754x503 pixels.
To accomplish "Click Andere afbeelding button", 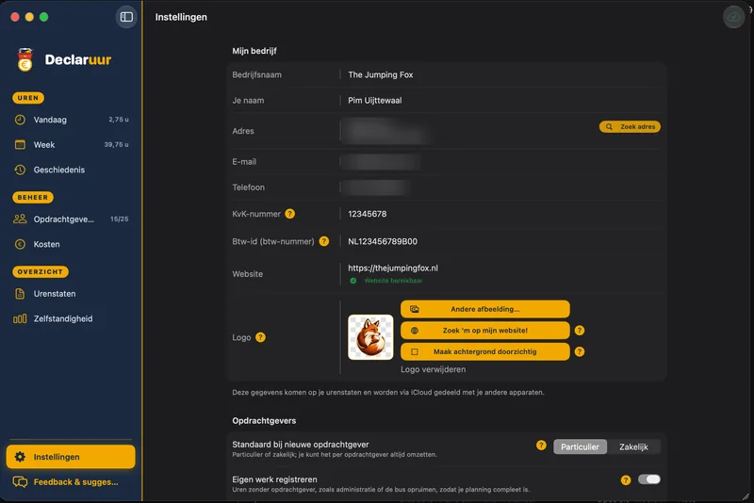I will pos(484,309).
